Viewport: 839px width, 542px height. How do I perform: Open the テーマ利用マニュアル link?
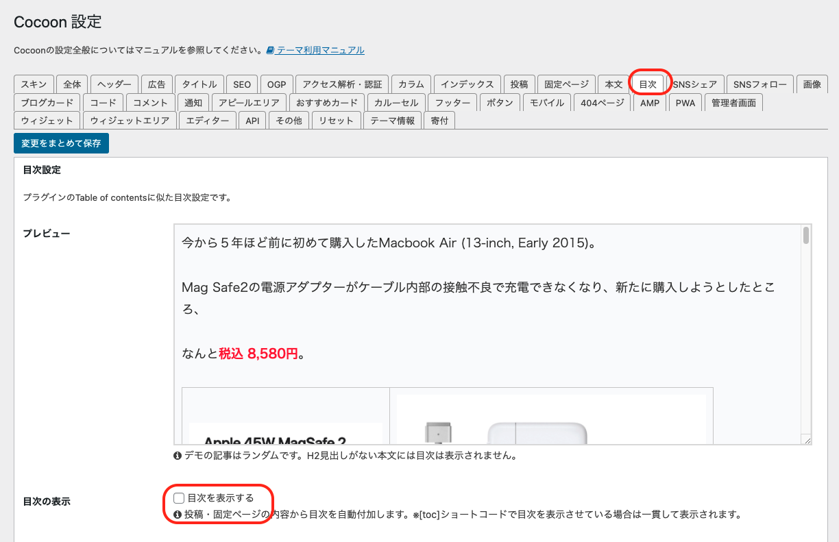tap(320, 51)
